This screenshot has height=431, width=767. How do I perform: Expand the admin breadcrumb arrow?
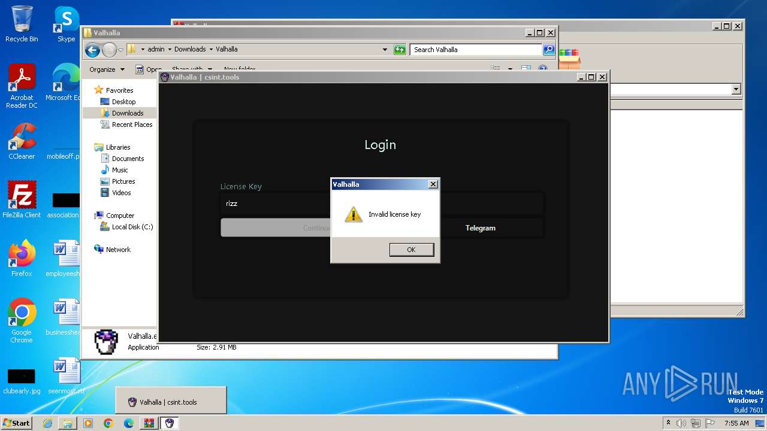(170, 50)
